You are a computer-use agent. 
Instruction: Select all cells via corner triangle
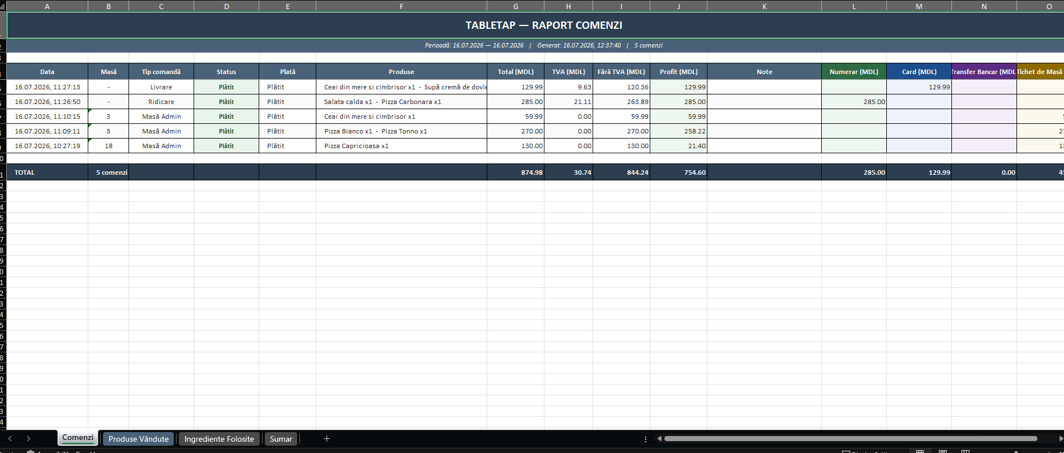pos(3,6)
